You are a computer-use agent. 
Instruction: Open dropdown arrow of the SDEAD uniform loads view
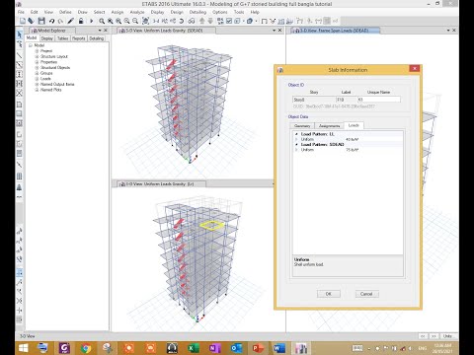tap(274, 31)
